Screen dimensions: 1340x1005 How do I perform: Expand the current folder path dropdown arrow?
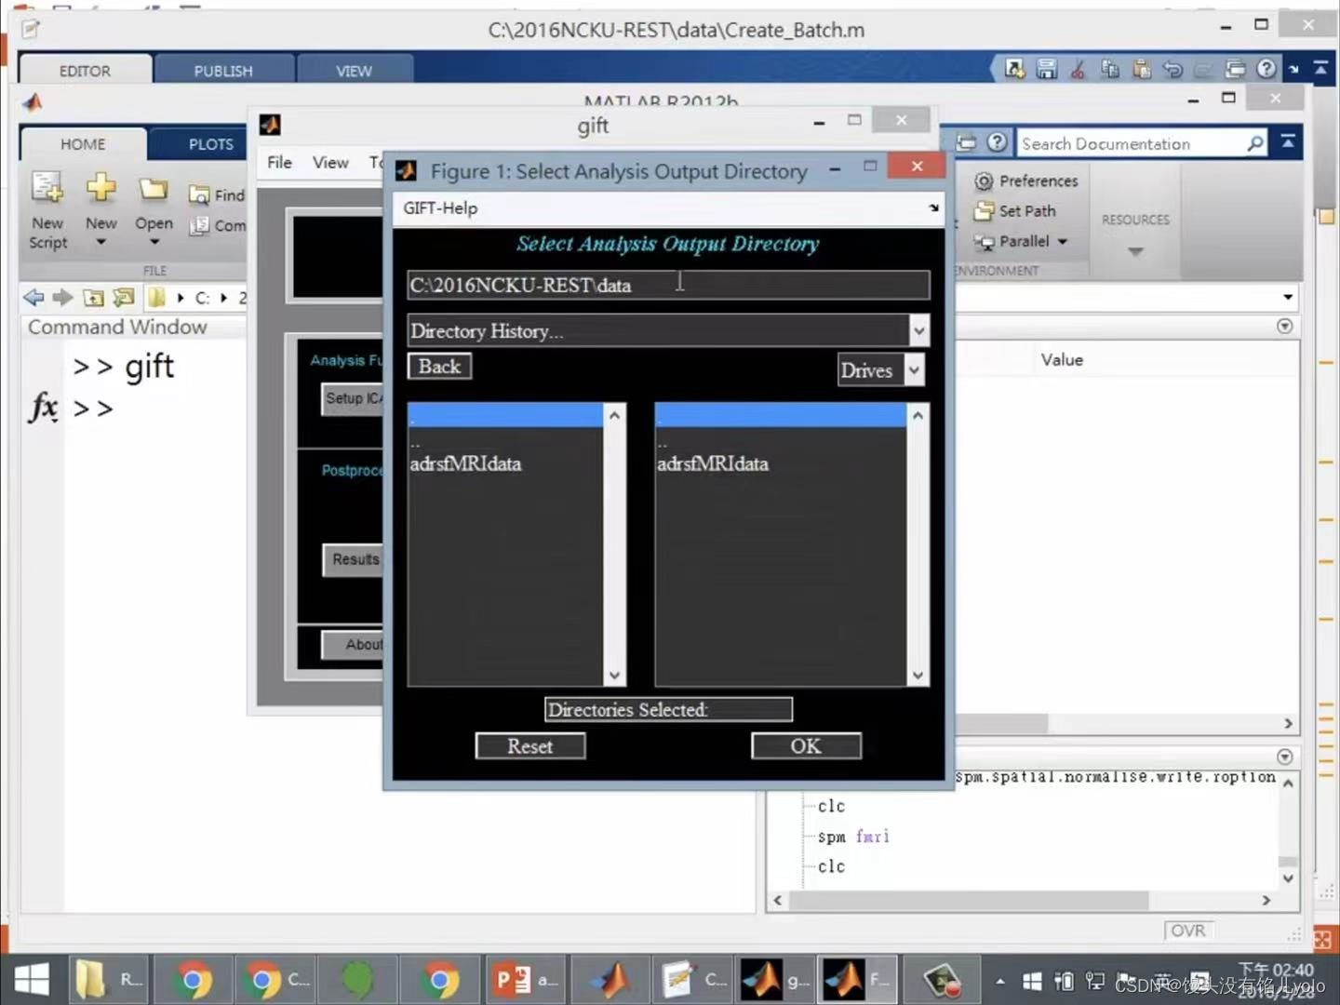coord(1288,297)
